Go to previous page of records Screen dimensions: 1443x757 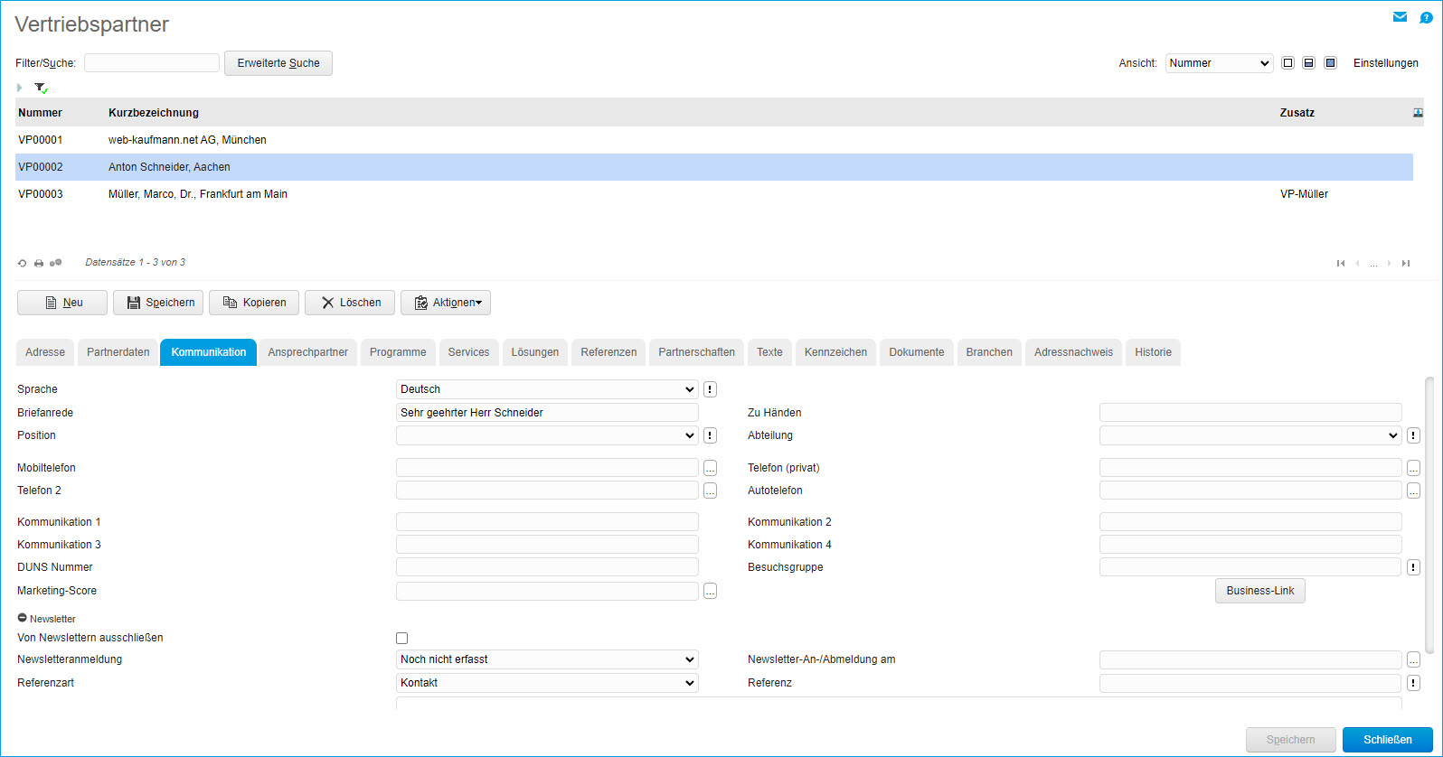1357,264
